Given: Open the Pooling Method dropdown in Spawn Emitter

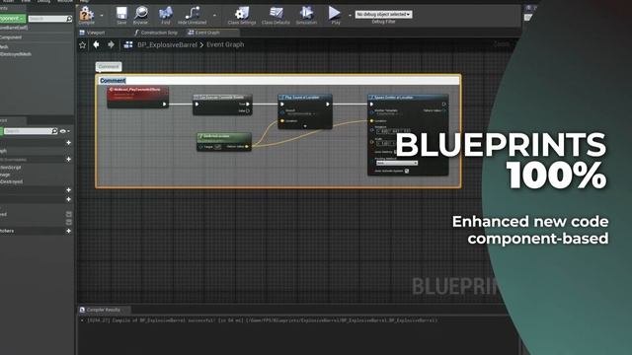Looking at the screenshot, I should 397,163.
